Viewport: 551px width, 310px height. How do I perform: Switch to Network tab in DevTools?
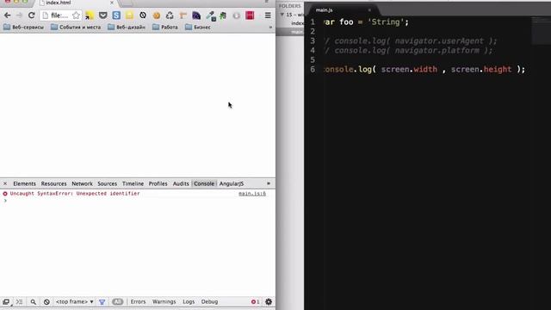[83, 183]
